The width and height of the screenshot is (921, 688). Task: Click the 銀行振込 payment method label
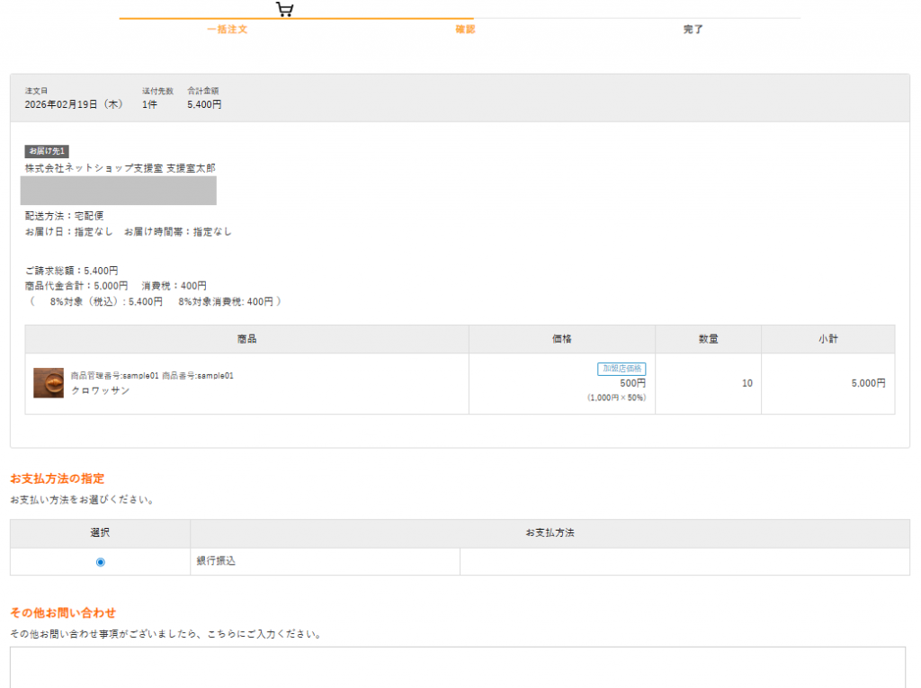coord(216,561)
